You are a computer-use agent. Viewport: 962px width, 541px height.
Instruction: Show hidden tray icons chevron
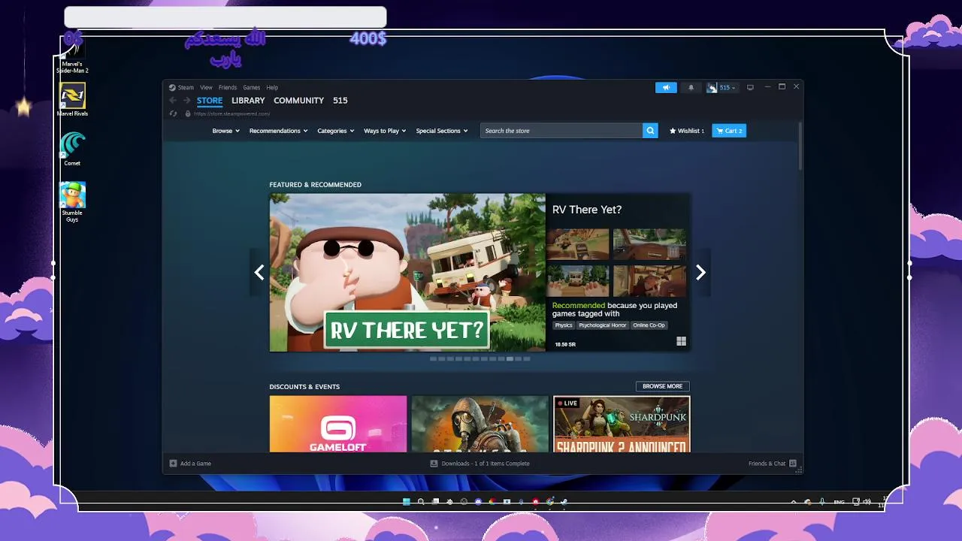point(794,502)
